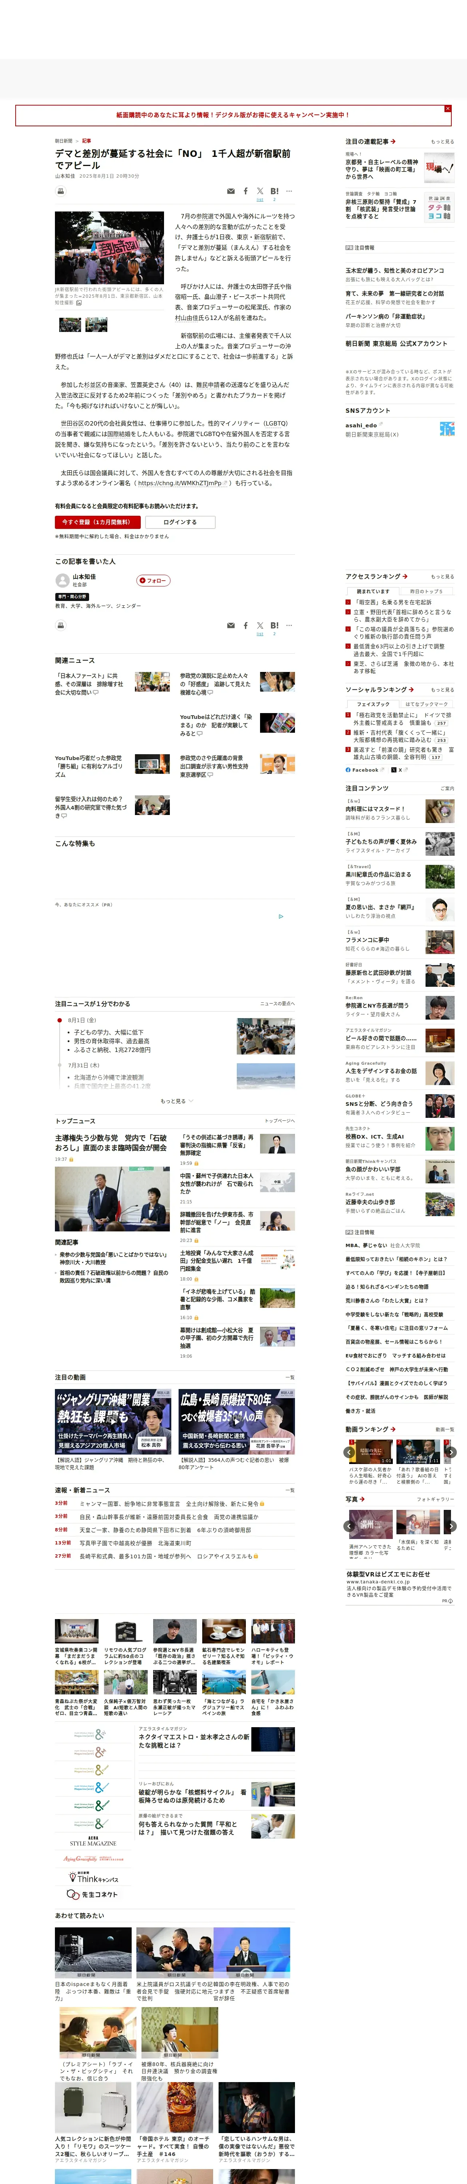Open ranking item 「南京縣」名乗る男を在宅起訴
Viewport: 467px width, 2184px height.
[393, 603]
